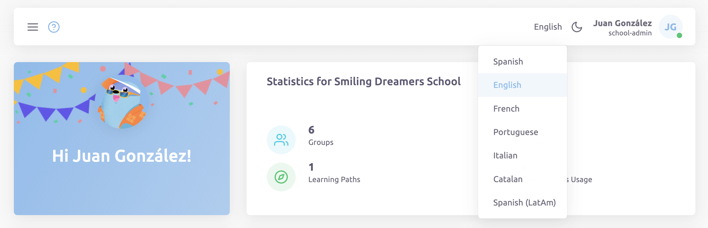Click the mascot bird avatar image

(x=122, y=102)
